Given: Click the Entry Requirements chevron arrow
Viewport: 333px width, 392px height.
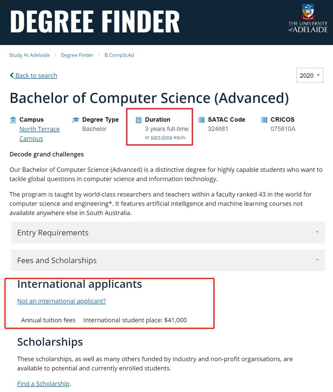Looking at the screenshot, I should (317, 232).
